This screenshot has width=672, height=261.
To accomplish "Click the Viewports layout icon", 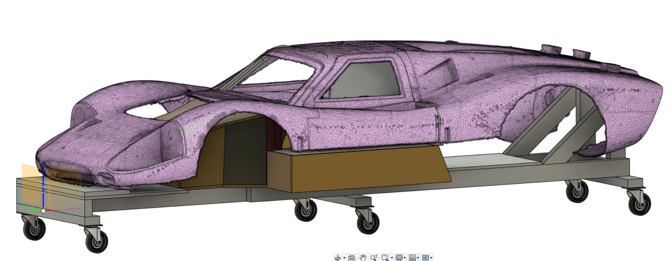I will [x=425, y=258].
